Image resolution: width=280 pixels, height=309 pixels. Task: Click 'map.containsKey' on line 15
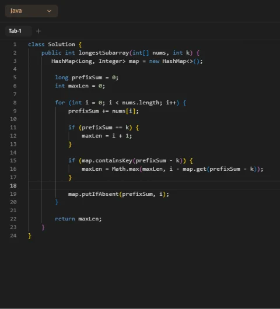click(107, 160)
